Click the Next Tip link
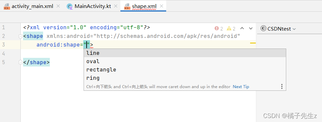322x122 pixels. (x=241, y=87)
